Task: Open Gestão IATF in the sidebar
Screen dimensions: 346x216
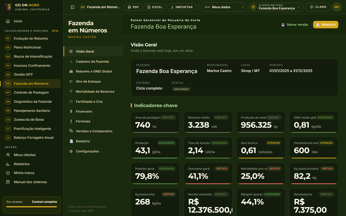Action: coord(31,75)
